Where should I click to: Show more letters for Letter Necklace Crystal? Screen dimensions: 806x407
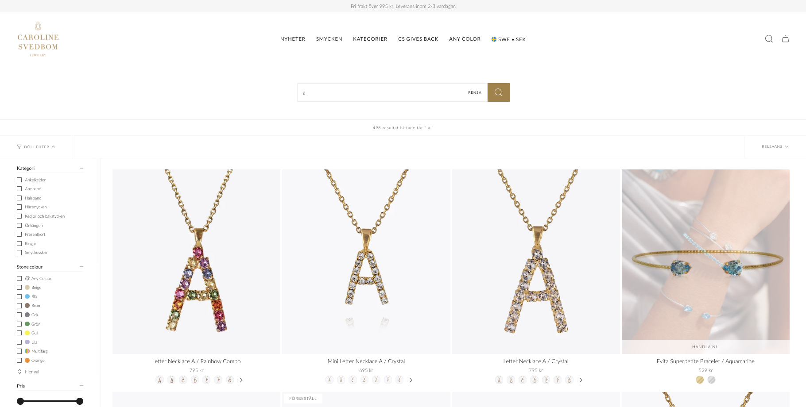tap(581, 380)
